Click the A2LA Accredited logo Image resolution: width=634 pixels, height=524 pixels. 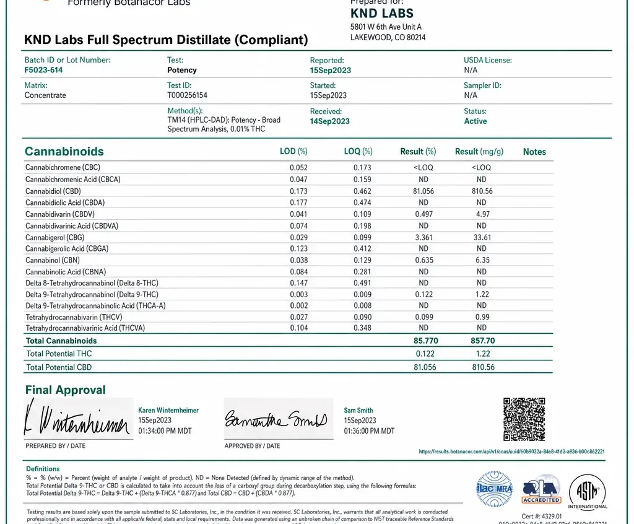pyautogui.click(x=541, y=489)
